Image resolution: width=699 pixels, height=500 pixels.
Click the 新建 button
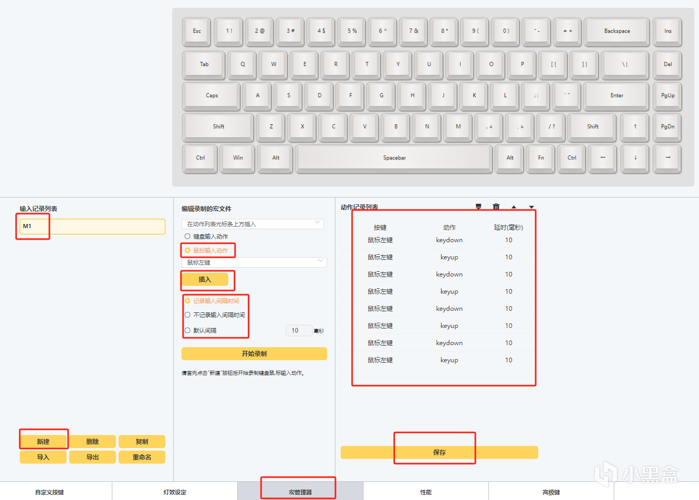pos(43,441)
